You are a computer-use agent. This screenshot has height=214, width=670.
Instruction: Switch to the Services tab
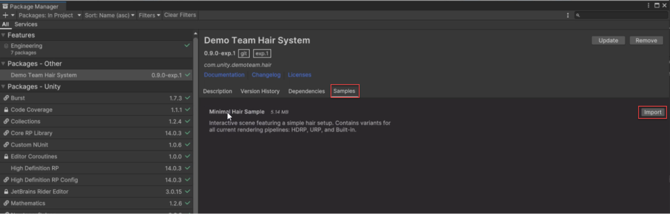coord(26,24)
